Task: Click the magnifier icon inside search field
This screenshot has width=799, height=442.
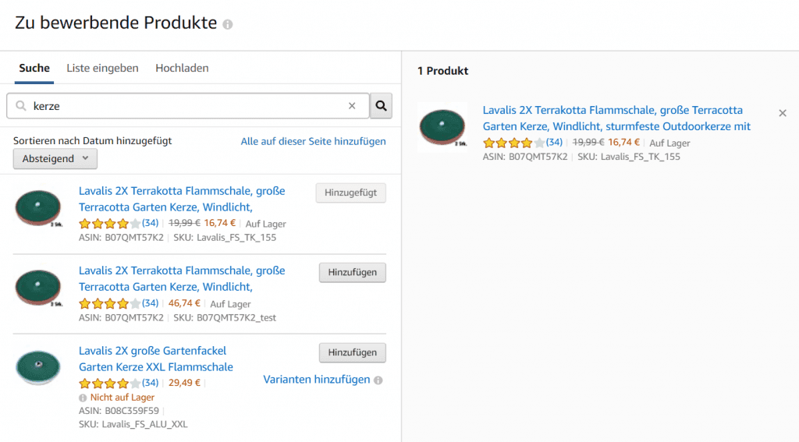Action: [21, 106]
